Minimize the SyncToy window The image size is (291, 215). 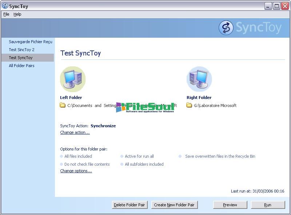click(268, 6)
